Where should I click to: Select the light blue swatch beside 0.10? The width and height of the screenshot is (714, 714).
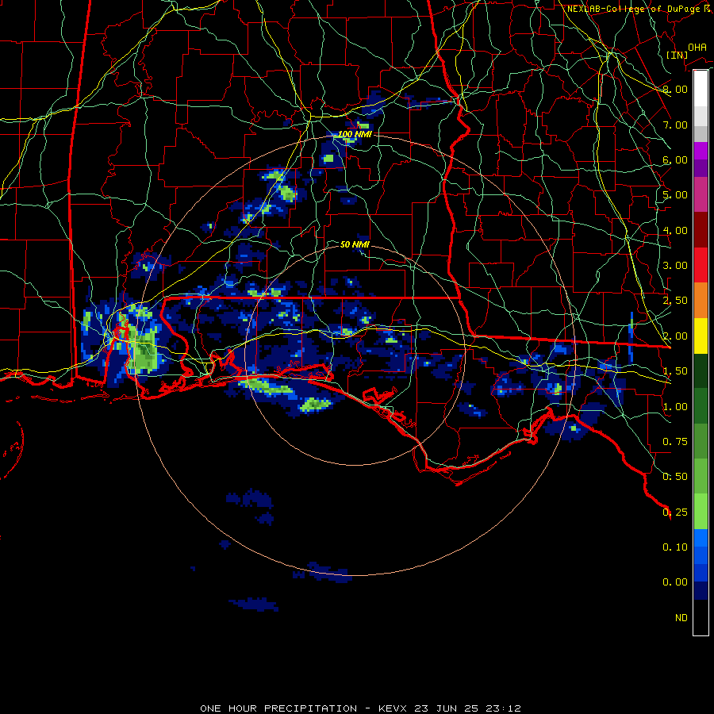pos(701,538)
